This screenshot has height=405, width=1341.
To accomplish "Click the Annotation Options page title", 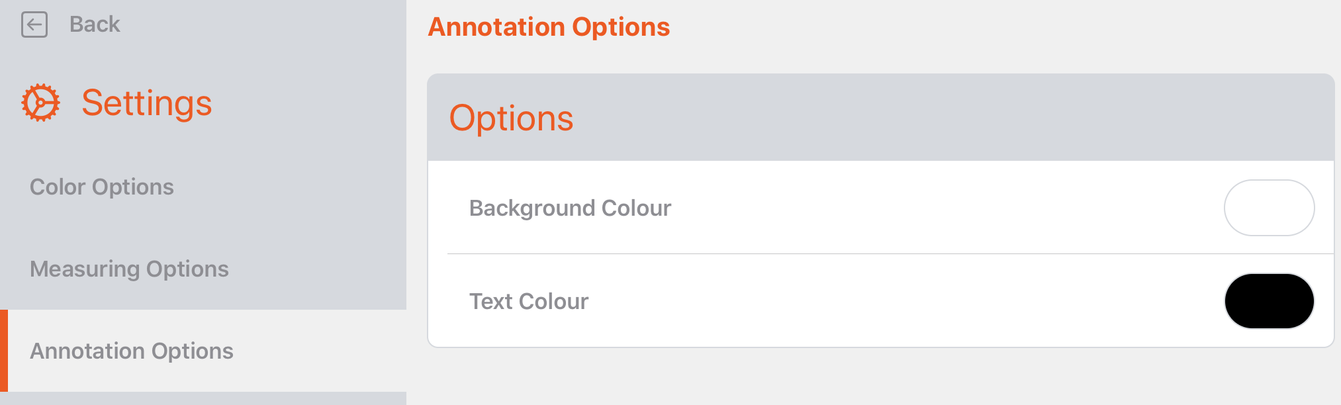I will click(x=549, y=26).
